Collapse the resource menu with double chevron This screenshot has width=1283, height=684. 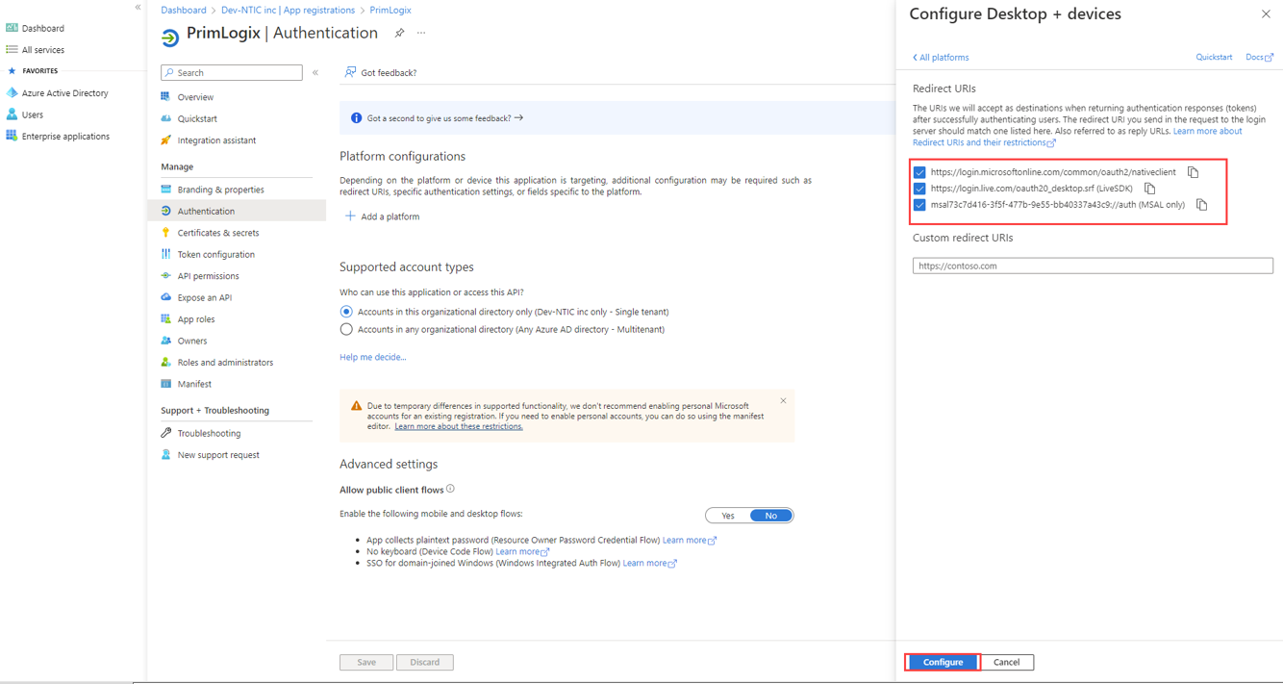(x=315, y=72)
